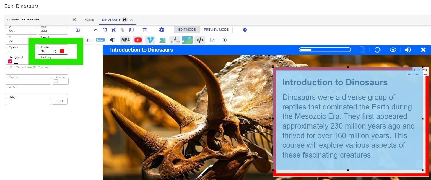Toggle the Background checkbox
Screen dimensions: 431x180
coord(10,61)
